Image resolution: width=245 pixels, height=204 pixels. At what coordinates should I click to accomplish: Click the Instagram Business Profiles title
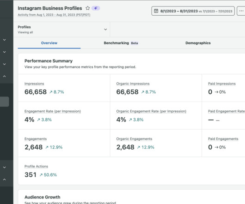click(x=50, y=8)
